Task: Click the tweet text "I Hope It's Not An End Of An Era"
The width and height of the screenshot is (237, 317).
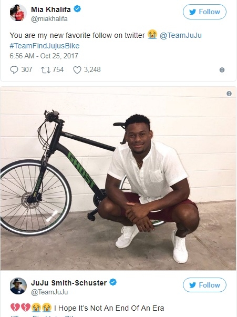Action: click(x=109, y=308)
